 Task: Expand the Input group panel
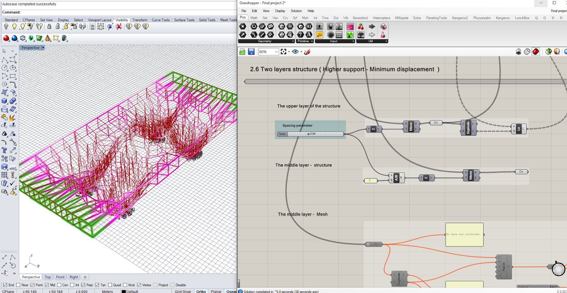click(x=353, y=41)
